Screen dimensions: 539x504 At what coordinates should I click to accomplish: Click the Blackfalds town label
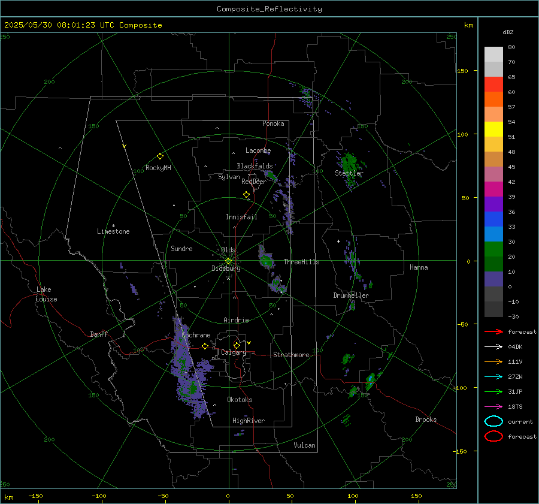pyautogui.click(x=255, y=166)
